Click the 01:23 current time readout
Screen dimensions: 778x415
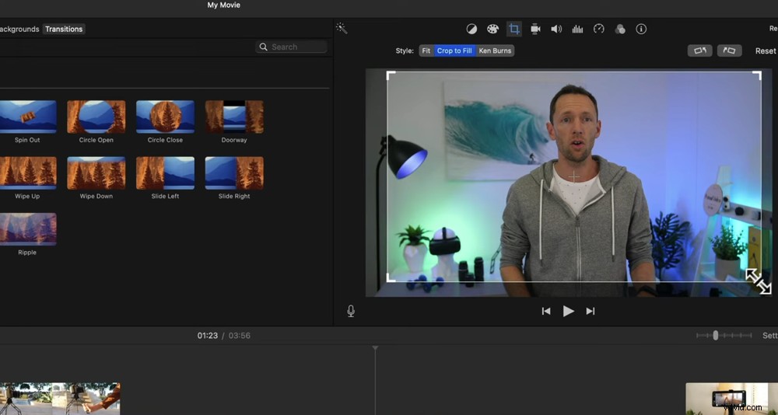coord(208,336)
